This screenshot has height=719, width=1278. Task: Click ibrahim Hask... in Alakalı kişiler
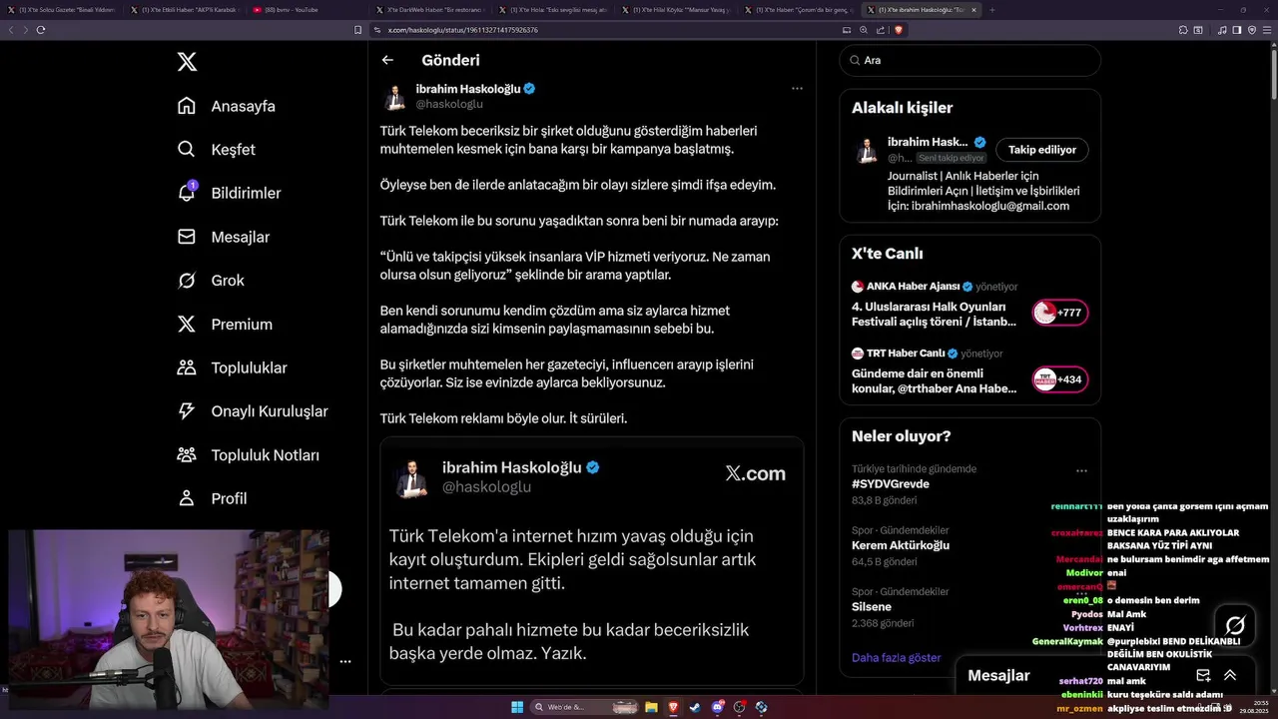tap(929, 142)
